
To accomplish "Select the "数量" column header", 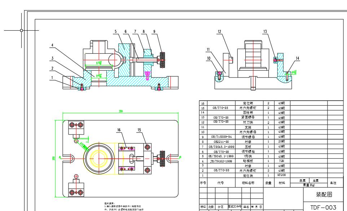I will (x=268, y=183).
